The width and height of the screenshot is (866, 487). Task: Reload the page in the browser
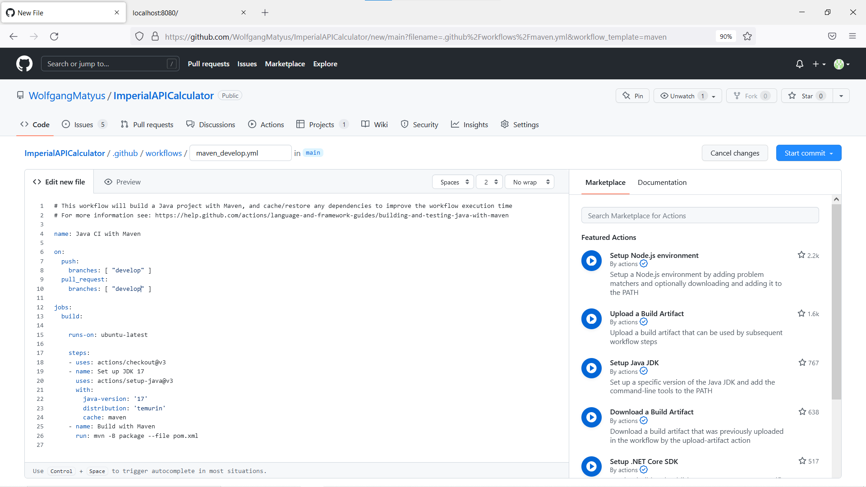(54, 37)
